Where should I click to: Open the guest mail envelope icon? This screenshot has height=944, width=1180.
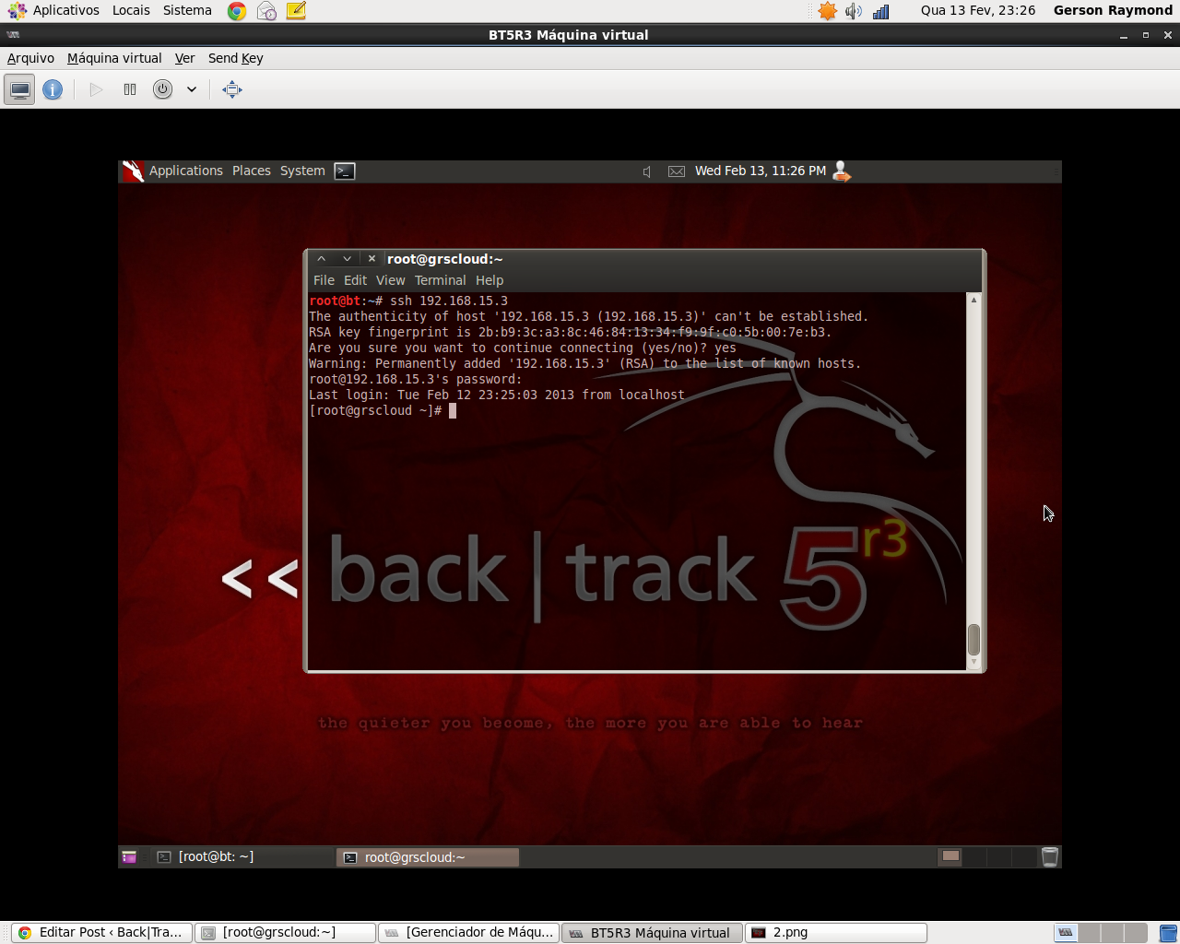click(677, 171)
